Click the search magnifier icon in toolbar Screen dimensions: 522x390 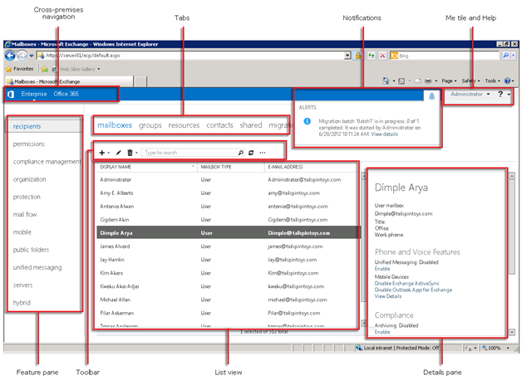click(241, 153)
